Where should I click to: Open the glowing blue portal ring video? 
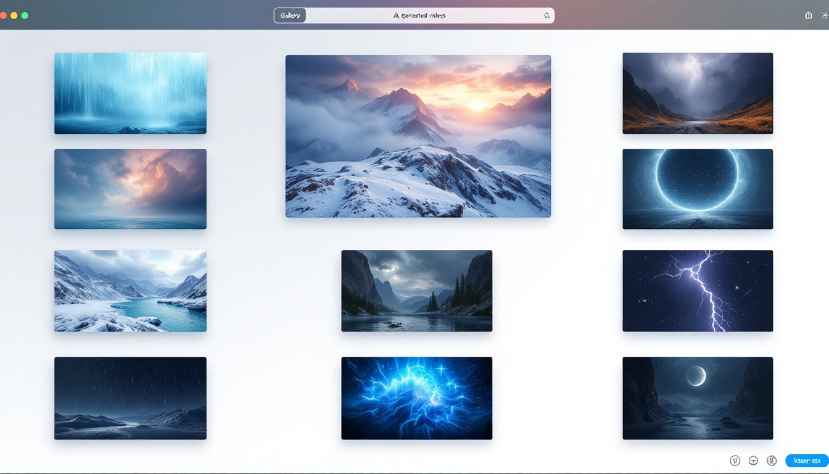pyautogui.click(x=697, y=189)
